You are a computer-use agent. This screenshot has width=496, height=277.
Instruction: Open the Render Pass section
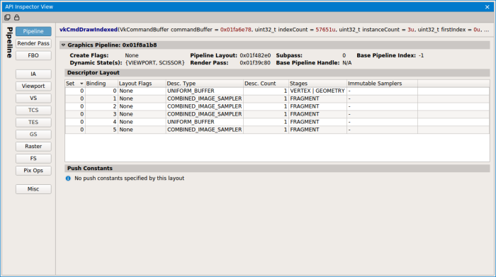click(33, 43)
